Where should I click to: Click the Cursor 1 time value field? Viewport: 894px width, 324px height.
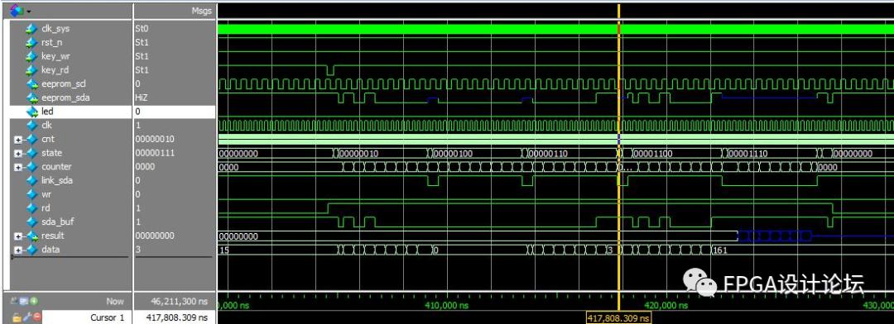pyautogui.click(x=175, y=317)
